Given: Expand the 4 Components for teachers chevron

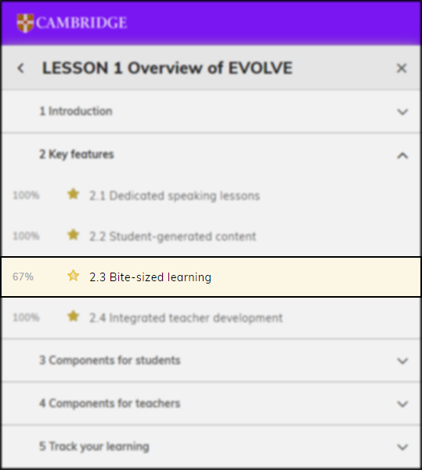Looking at the screenshot, I should (x=402, y=403).
